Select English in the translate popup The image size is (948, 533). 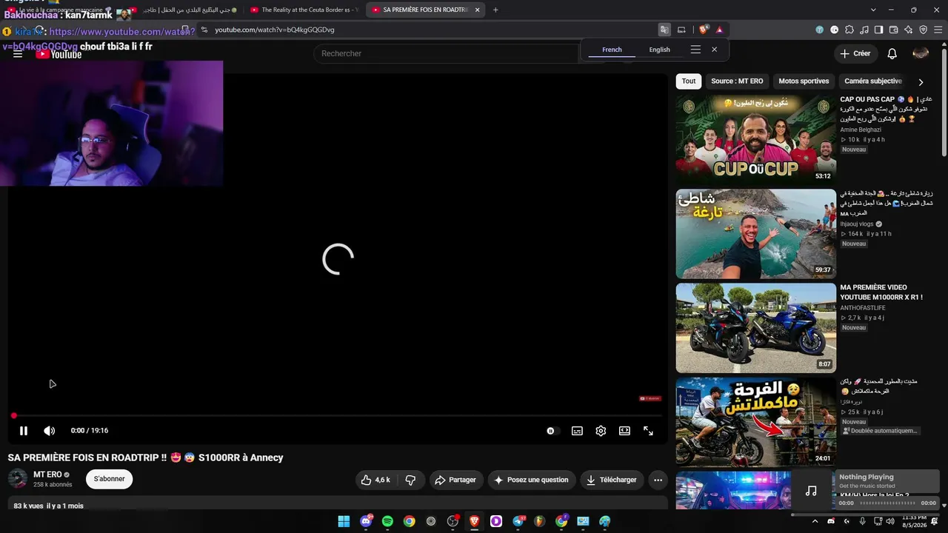point(659,50)
